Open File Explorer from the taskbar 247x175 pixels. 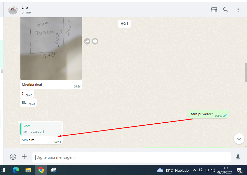[x=28, y=170]
